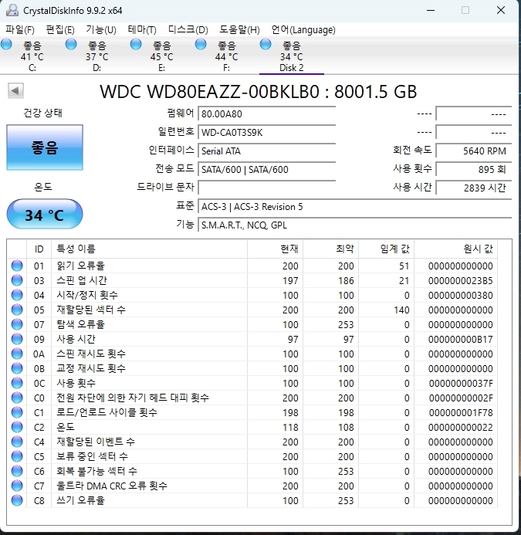Click status circle for drive F:
This screenshot has width=521, height=535.
(x=201, y=44)
